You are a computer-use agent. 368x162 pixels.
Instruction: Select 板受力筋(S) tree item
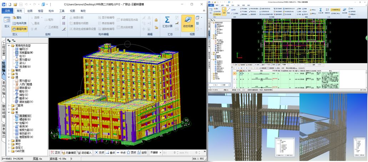[x=24, y=130]
